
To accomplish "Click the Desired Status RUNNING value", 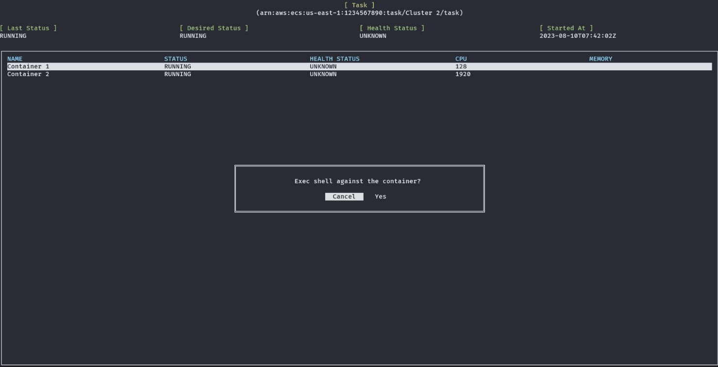I will (193, 36).
